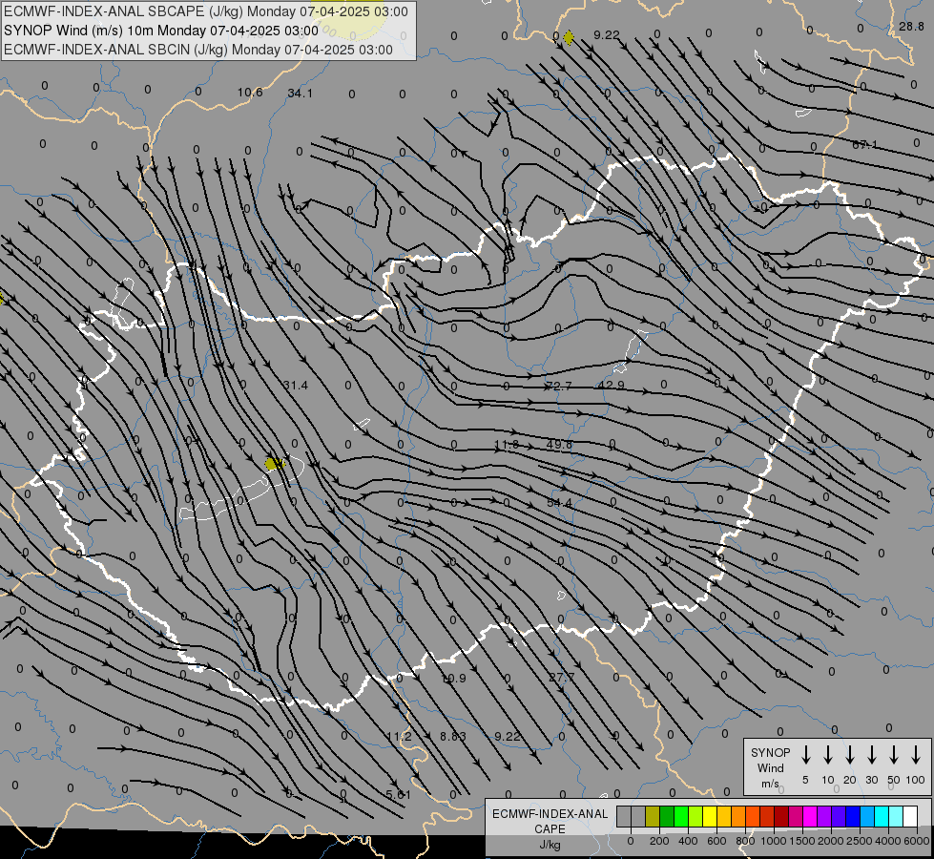Screen dimensions: 934x859
Task: Click the 10 m/s wind arrow in legend
Action: coord(828,755)
